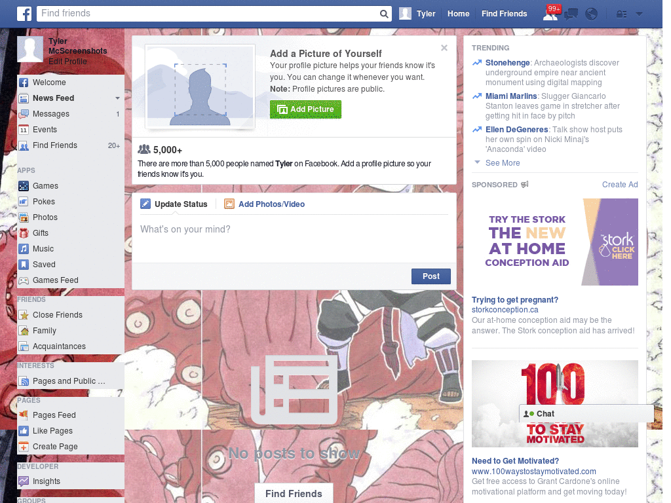Open the Gifts icon
The image size is (671, 503).
[x=24, y=233]
